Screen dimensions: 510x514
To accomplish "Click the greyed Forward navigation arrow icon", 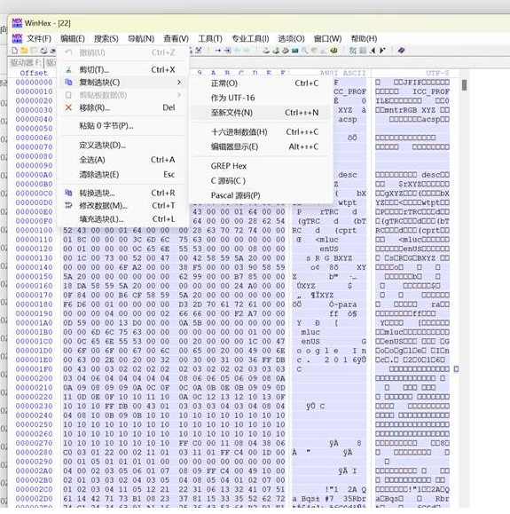I will pyautogui.click(x=246, y=50).
